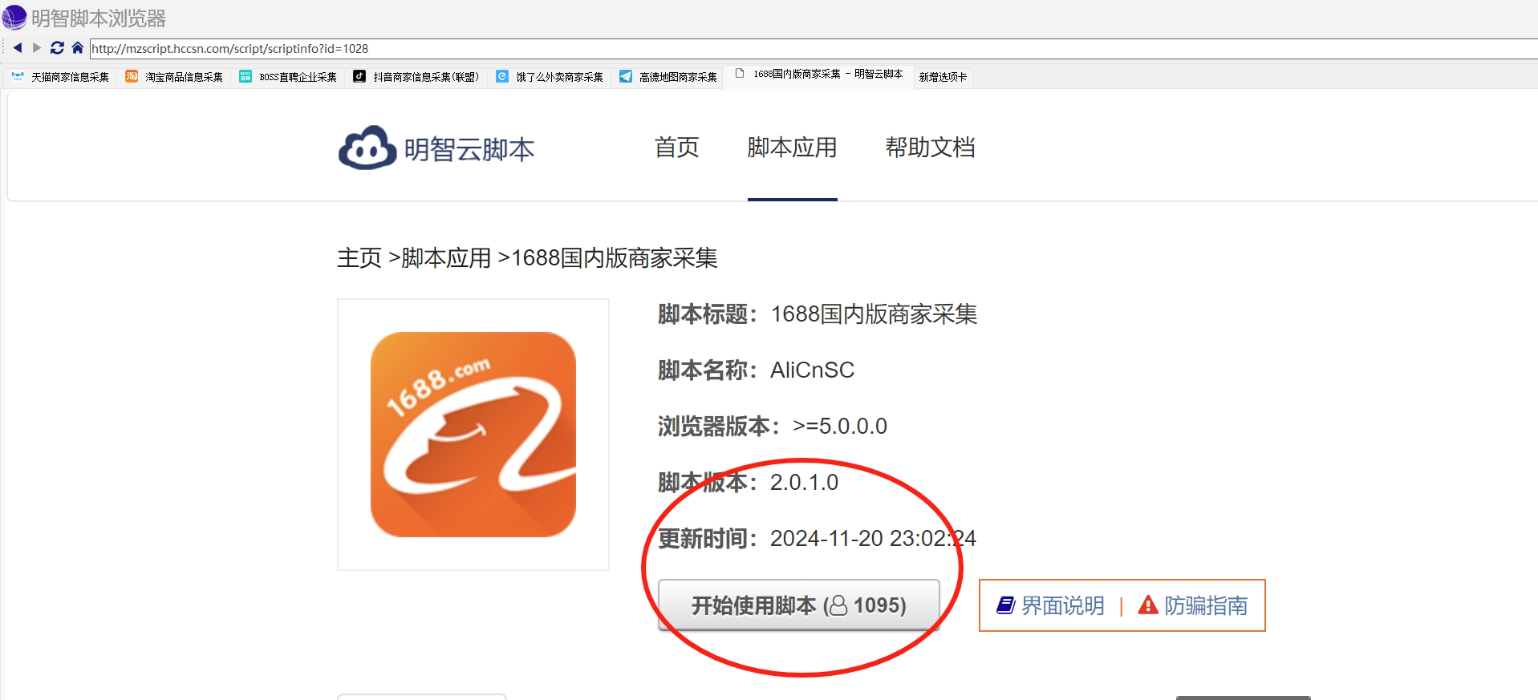The height and width of the screenshot is (700, 1538).
Task: Click the 1688 tab page icon
Action: 740,74
